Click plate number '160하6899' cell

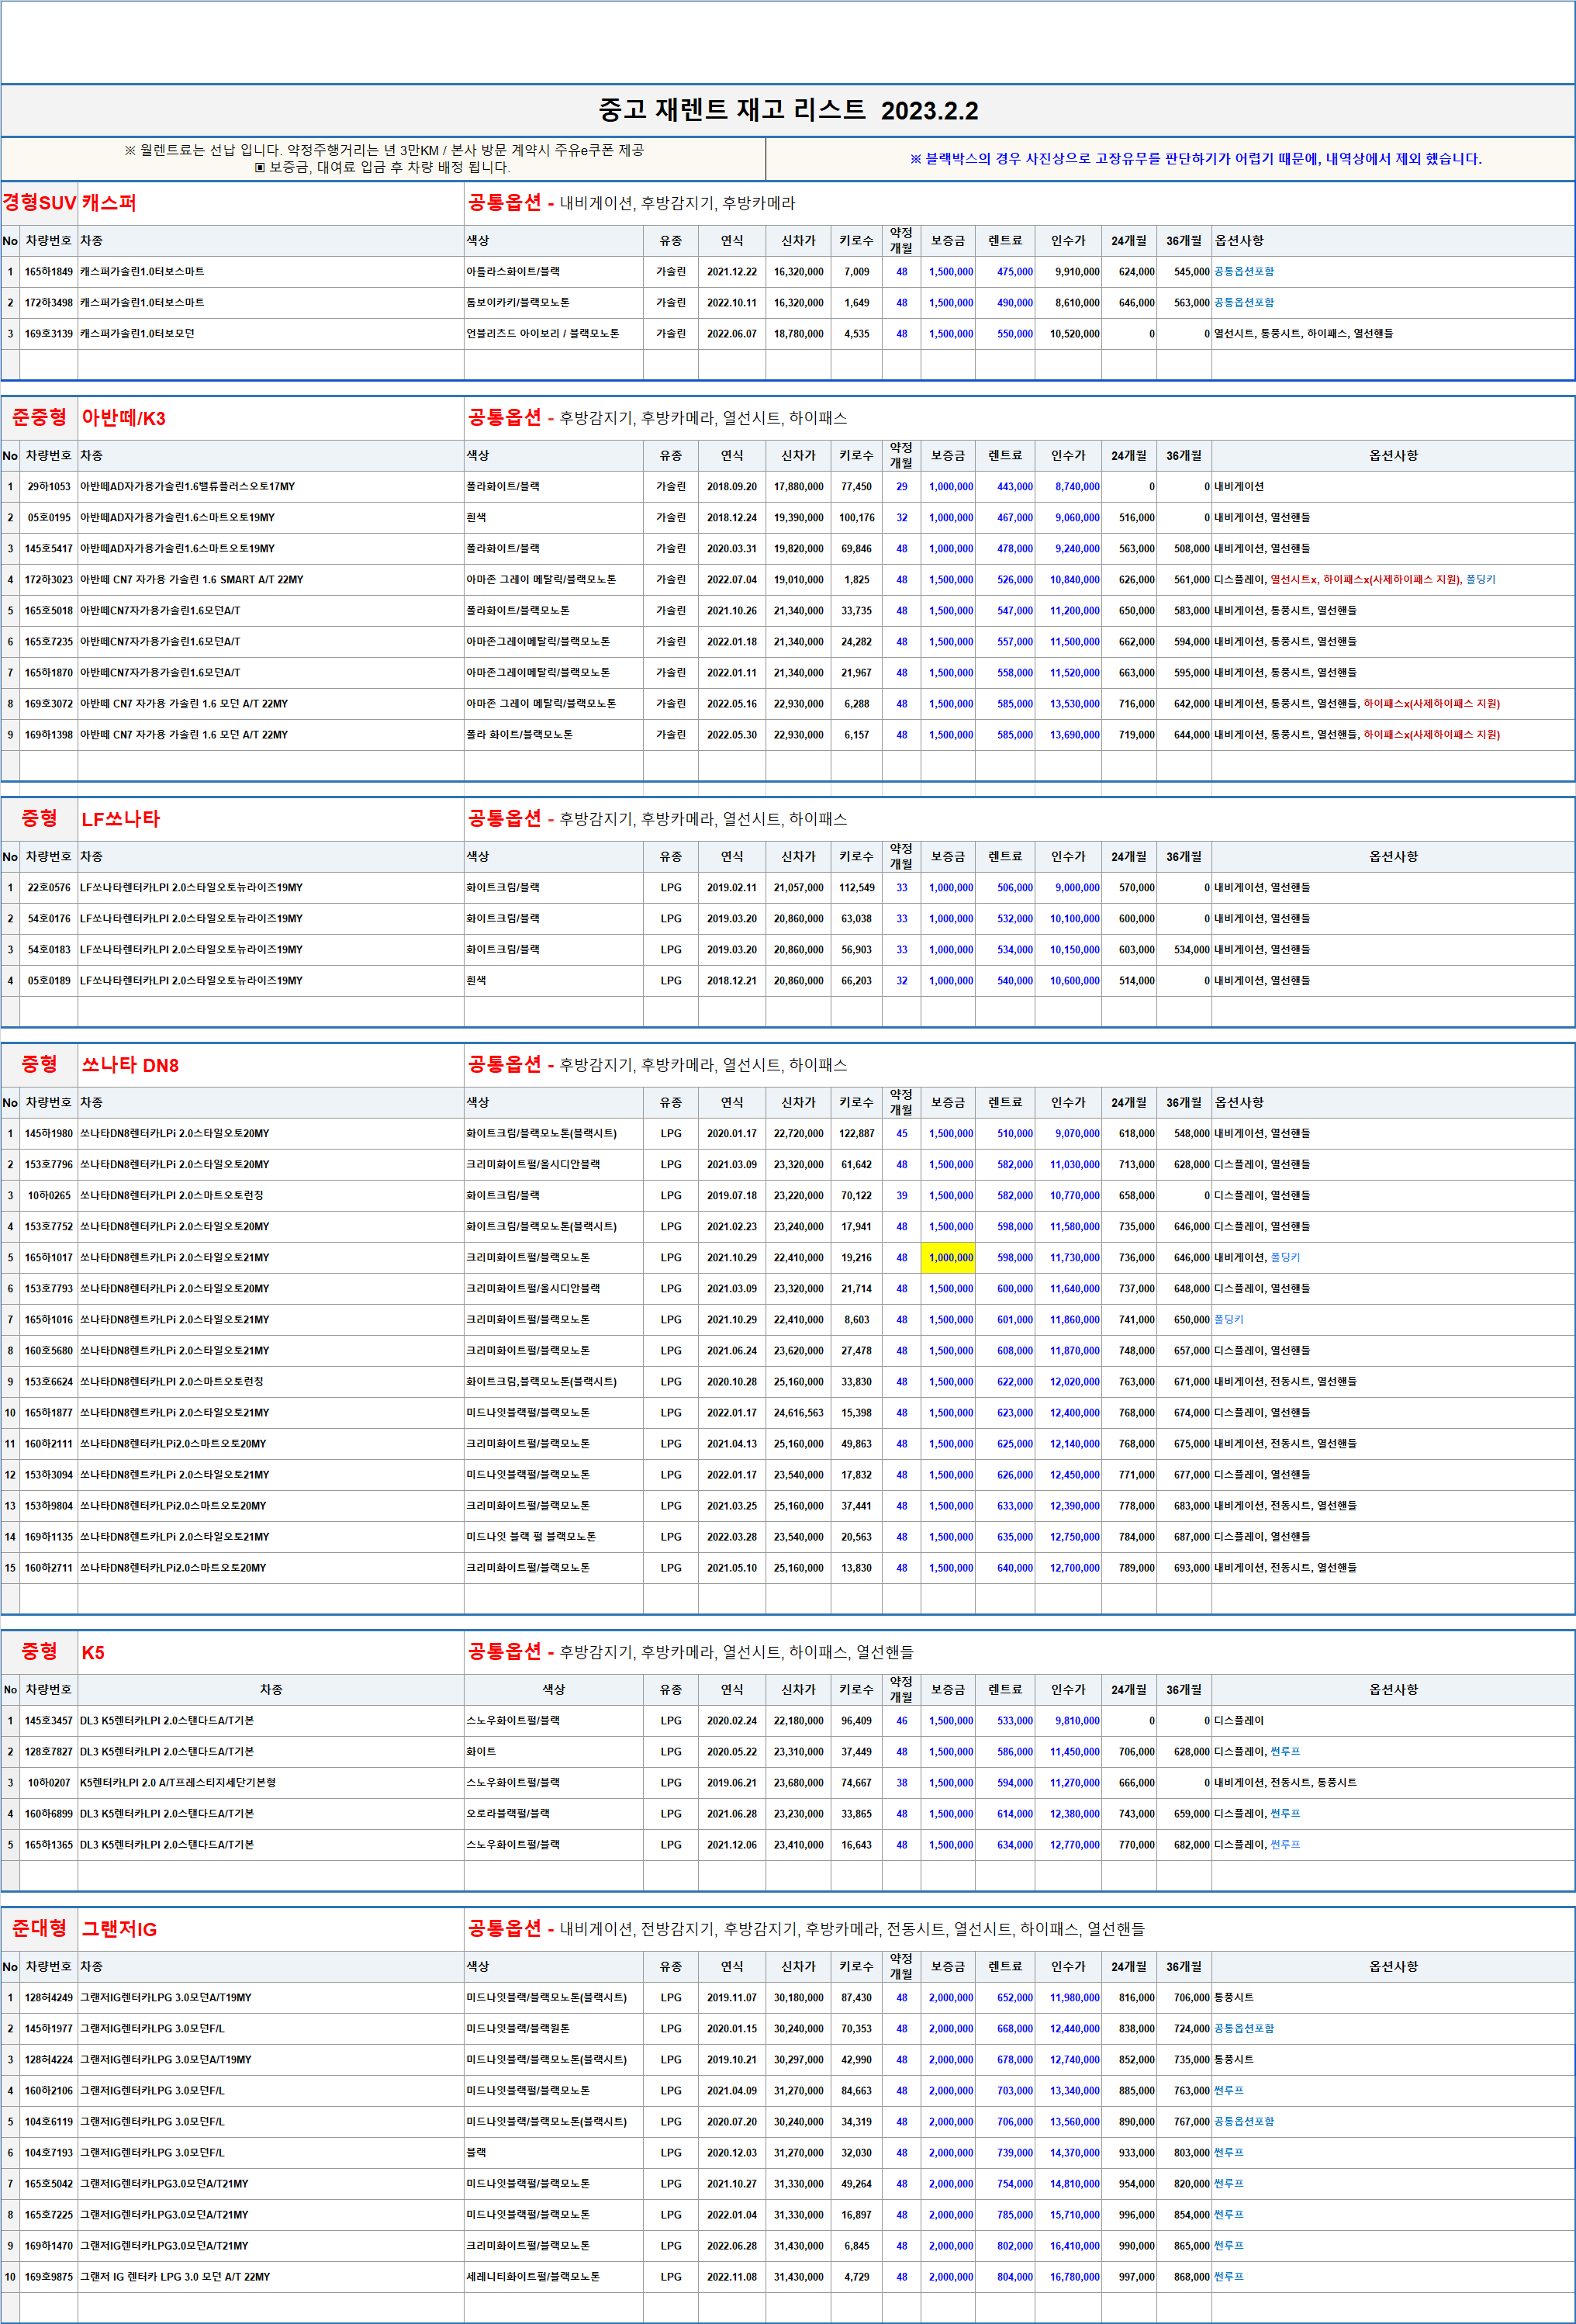(x=49, y=1814)
